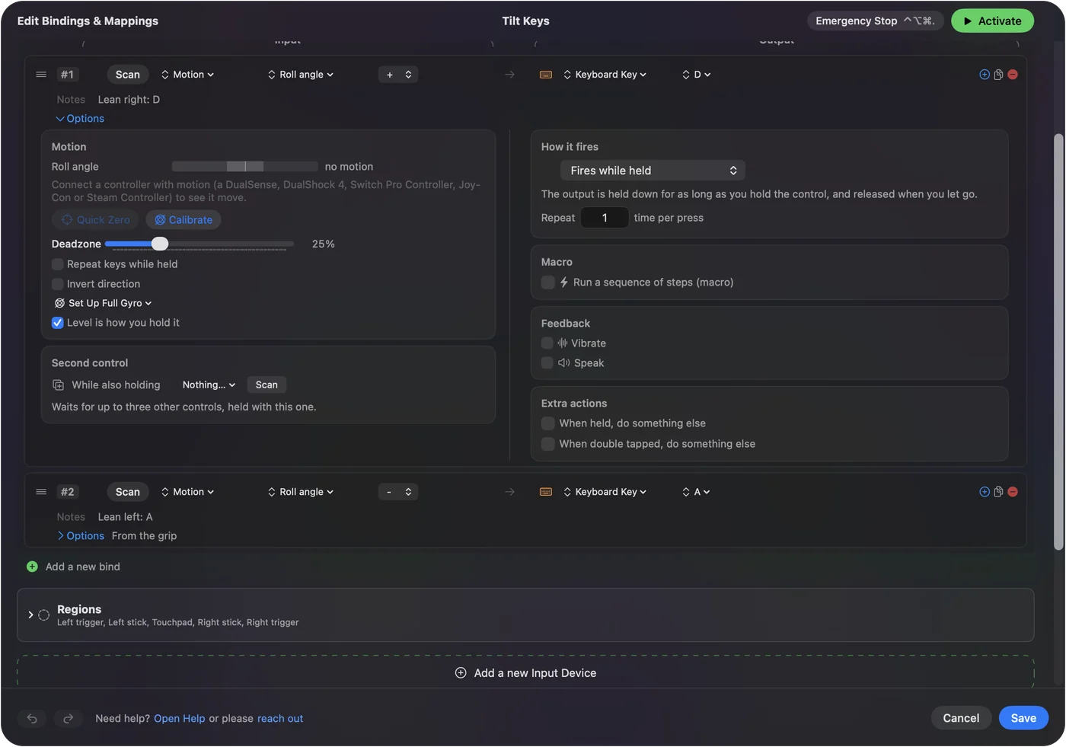Turn on Speak feedback

tap(547, 363)
